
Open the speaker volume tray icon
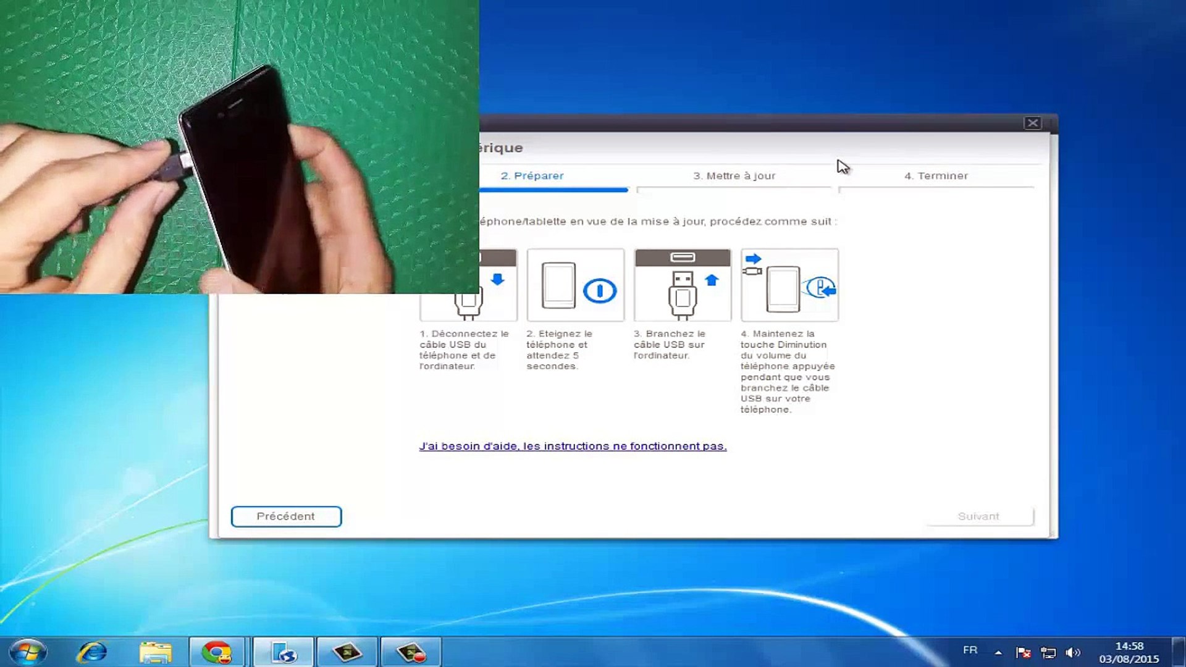coord(1074,652)
